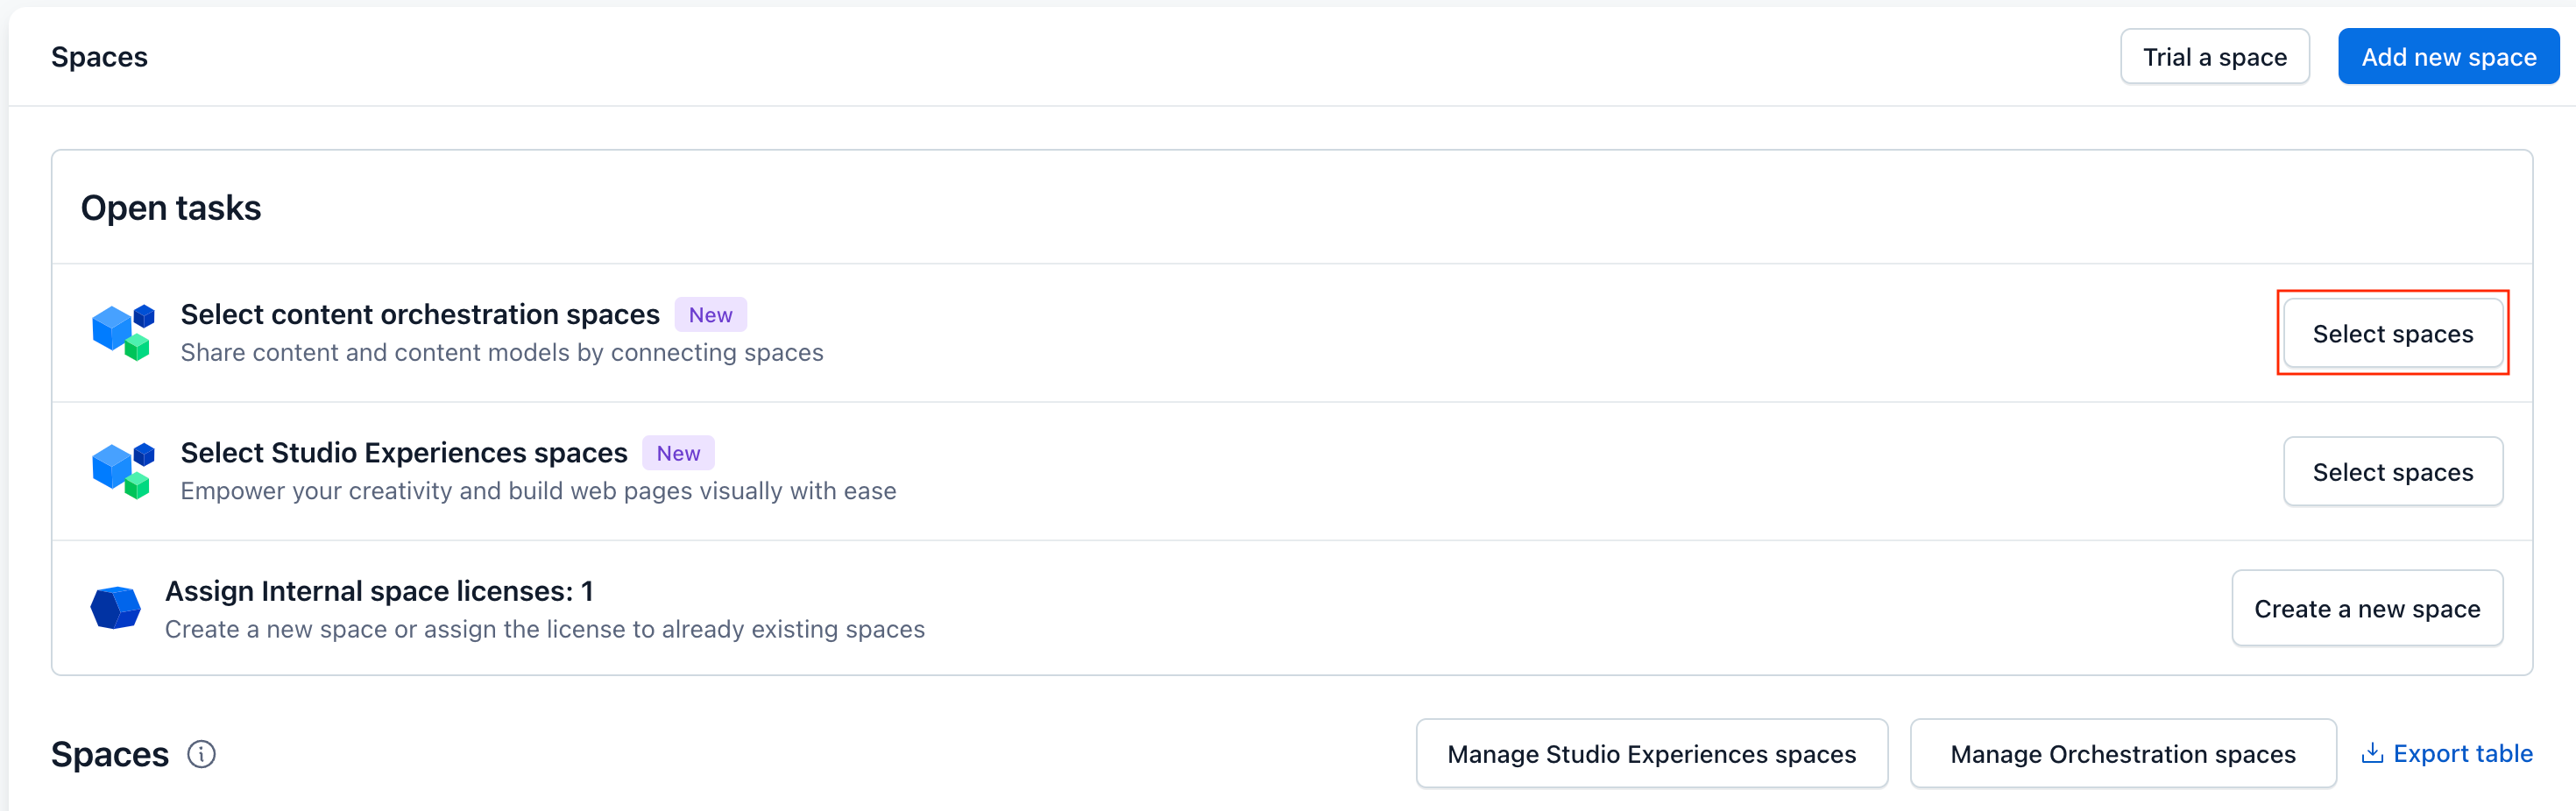Click the info icon beside the lower Spaces heading

[x=201, y=754]
